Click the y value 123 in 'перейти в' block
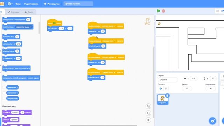This screenshot has height=126, width=224. (x=70, y=28)
